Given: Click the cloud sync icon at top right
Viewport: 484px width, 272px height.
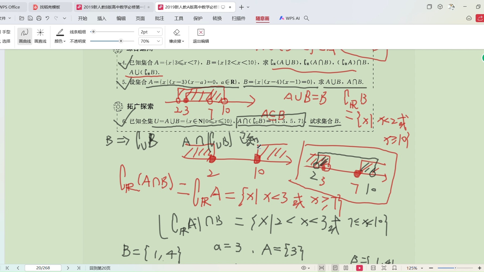Looking at the screenshot, I should click(469, 18).
